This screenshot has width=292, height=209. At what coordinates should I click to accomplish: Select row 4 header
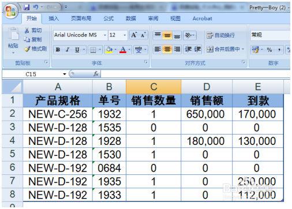pyautogui.click(x=13, y=140)
